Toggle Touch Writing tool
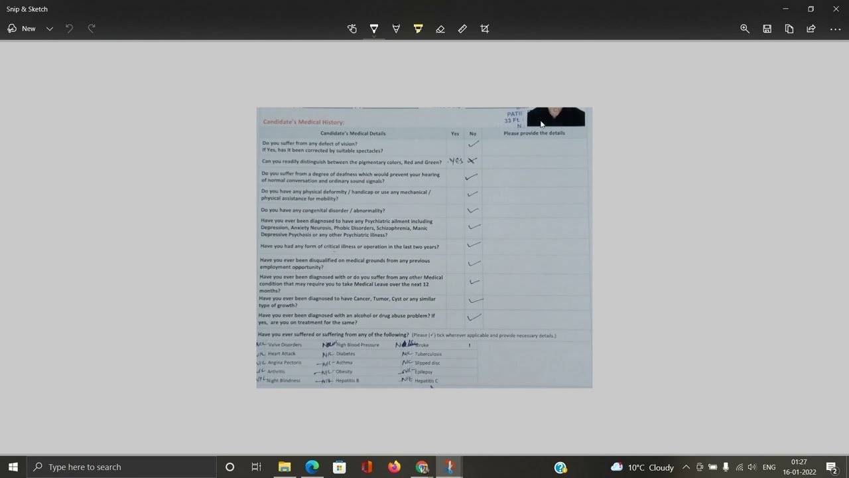Viewport: 849px width, 478px height. (x=352, y=29)
